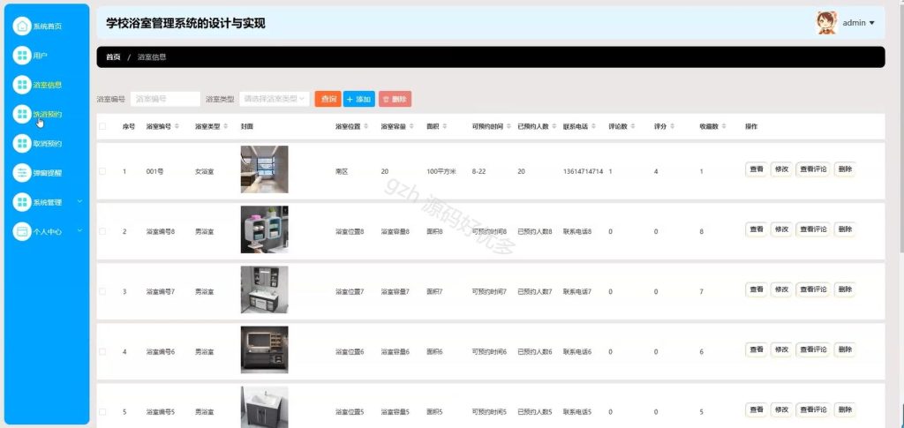Open the cover thumbnail of row 浴室编号6
904x428 pixels.
click(264, 349)
